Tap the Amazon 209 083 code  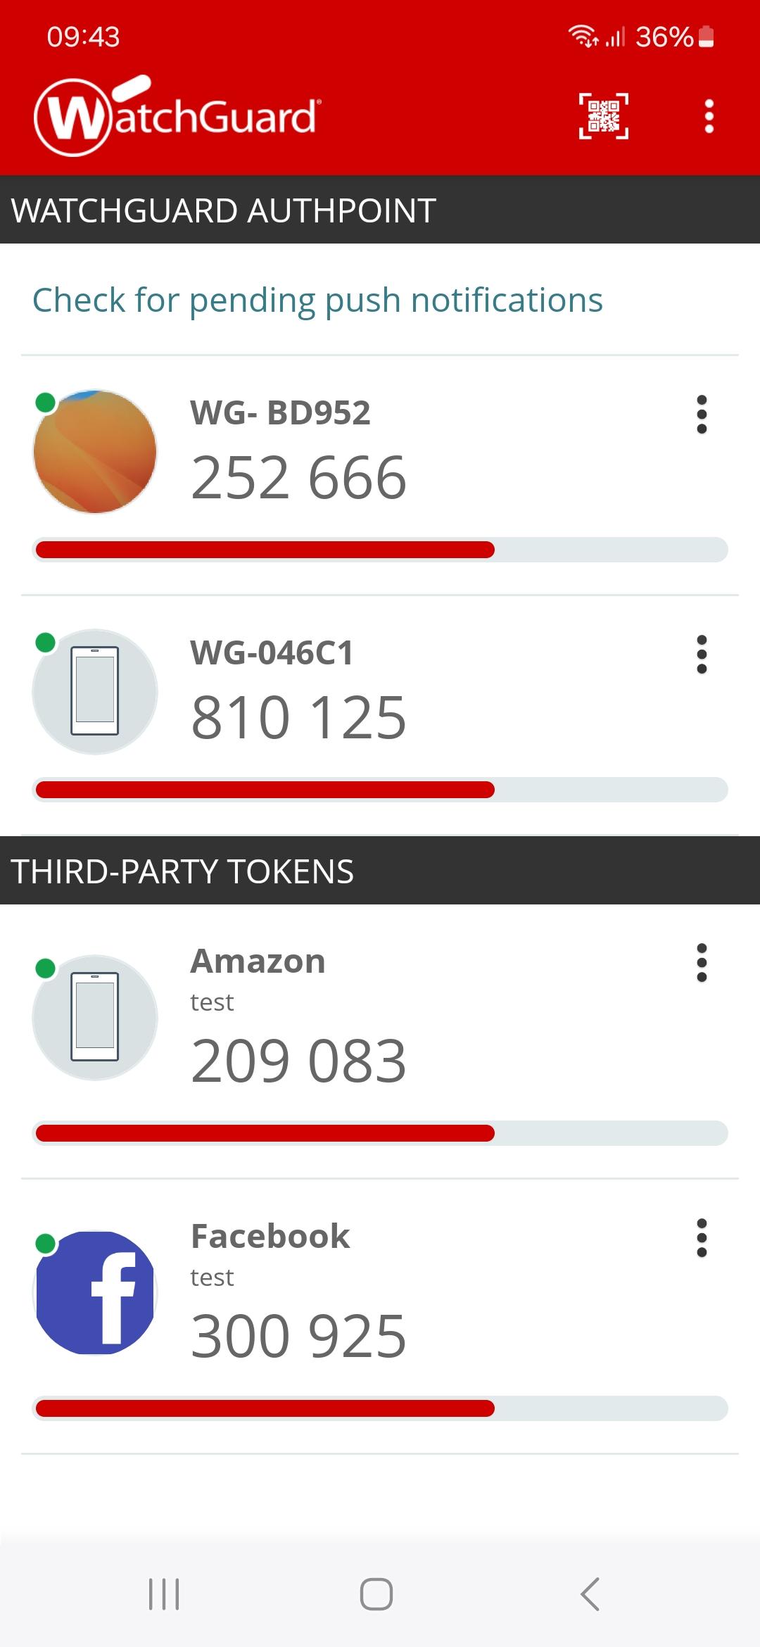[298, 1061]
